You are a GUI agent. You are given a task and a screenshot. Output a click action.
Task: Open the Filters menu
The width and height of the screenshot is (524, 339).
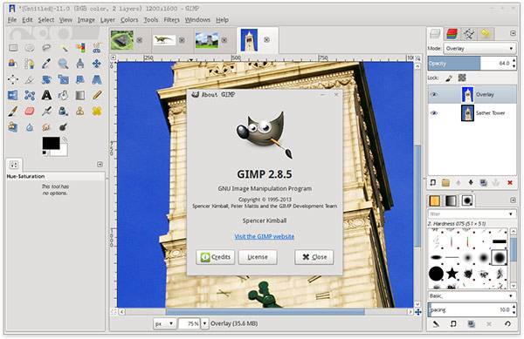(171, 20)
